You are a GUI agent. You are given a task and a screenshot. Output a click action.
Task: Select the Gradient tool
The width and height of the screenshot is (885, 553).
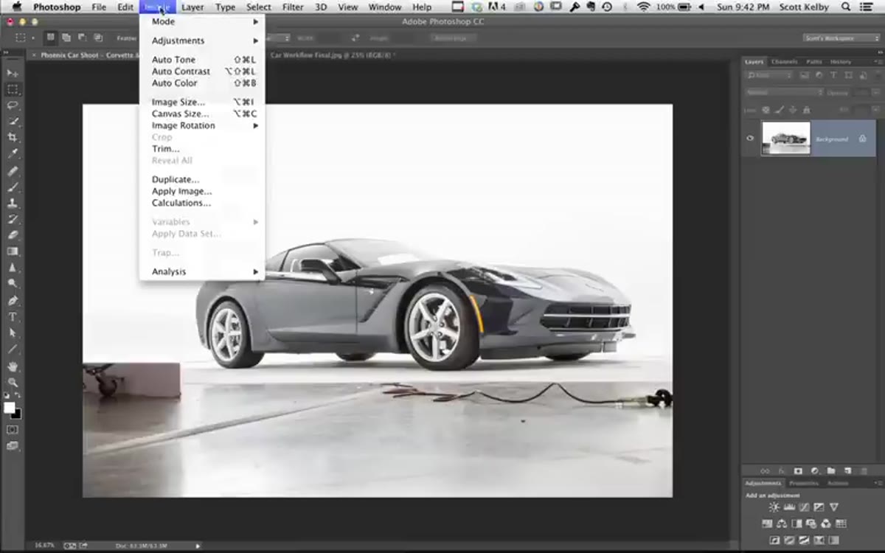click(x=13, y=252)
